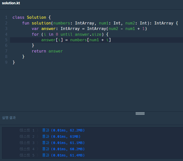The width and height of the screenshot is (183, 161).
Task: Click 'answer[i] = numbers[num1 + i]' line
Action: [76, 40]
